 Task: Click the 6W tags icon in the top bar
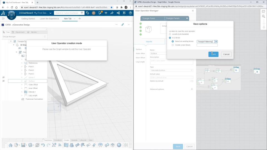(x=88, y=13)
